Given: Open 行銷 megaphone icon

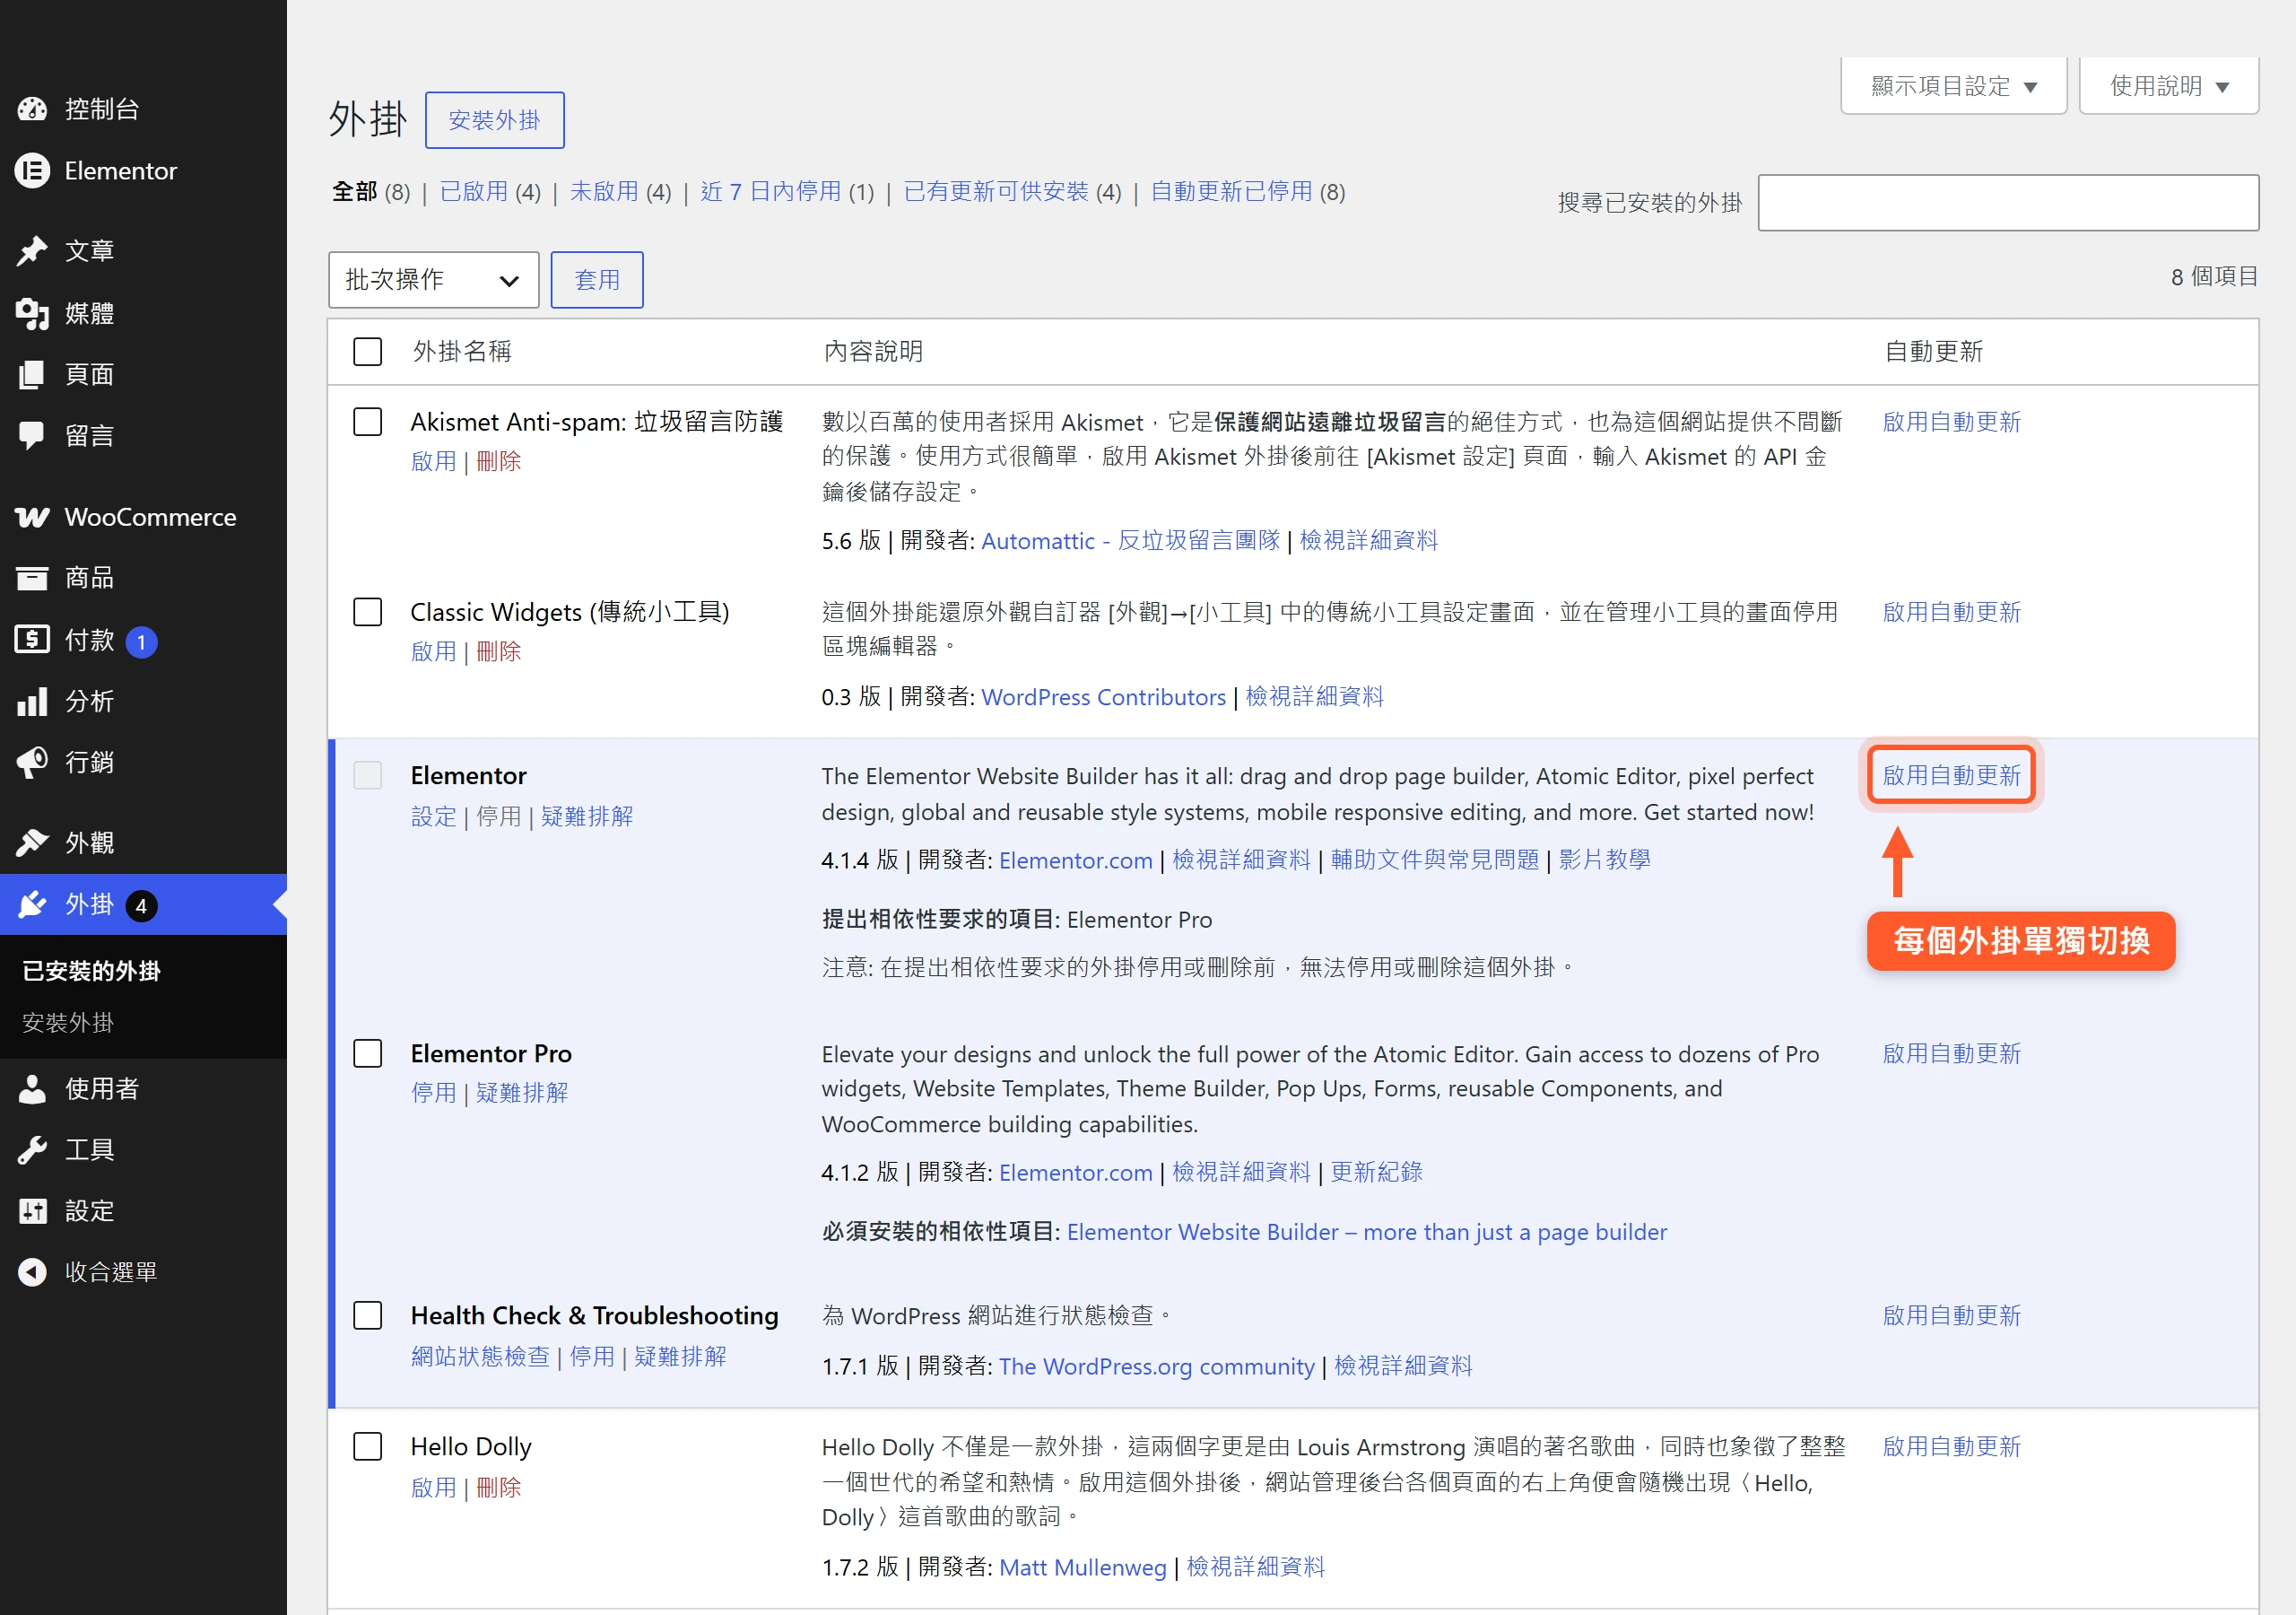Looking at the screenshot, I should click(x=32, y=763).
